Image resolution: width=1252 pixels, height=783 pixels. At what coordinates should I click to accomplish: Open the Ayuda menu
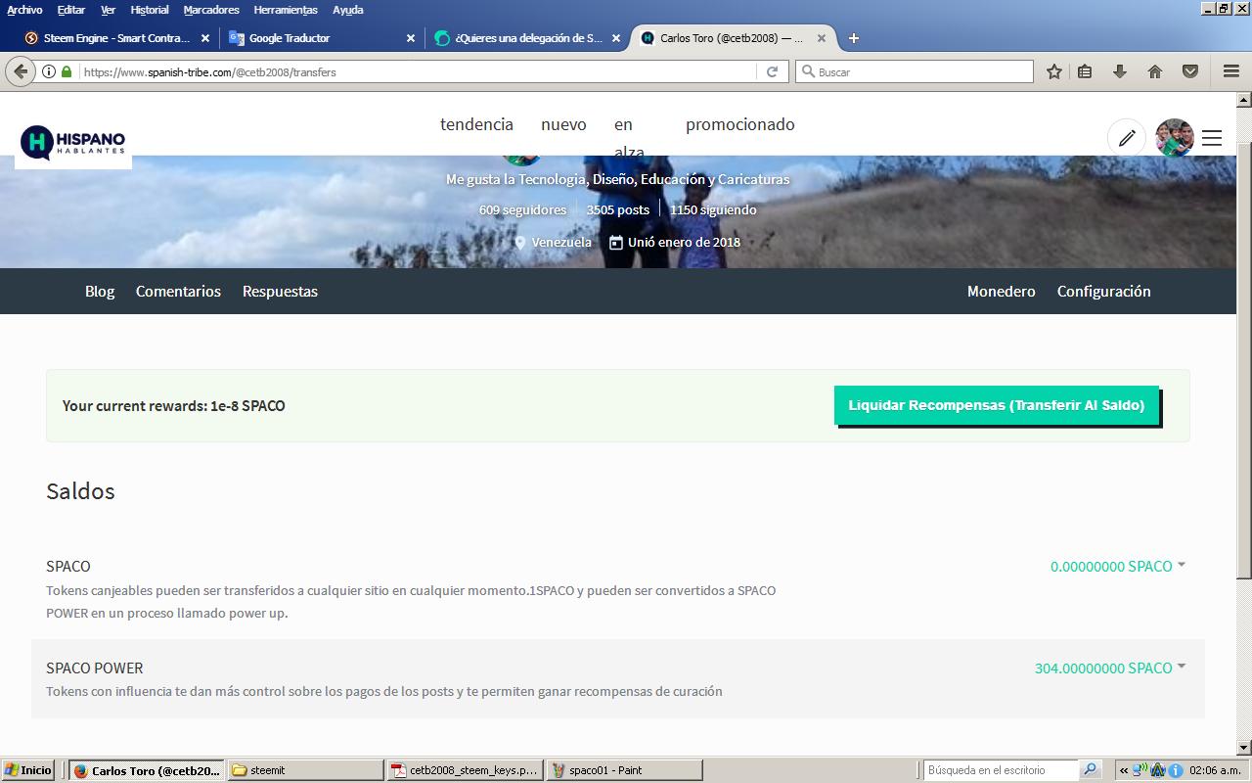tap(347, 10)
